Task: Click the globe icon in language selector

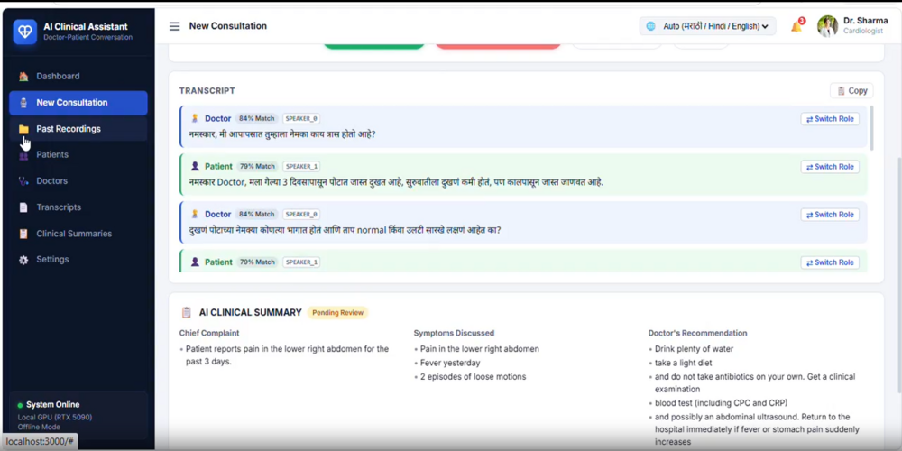Action: coord(650,26)
